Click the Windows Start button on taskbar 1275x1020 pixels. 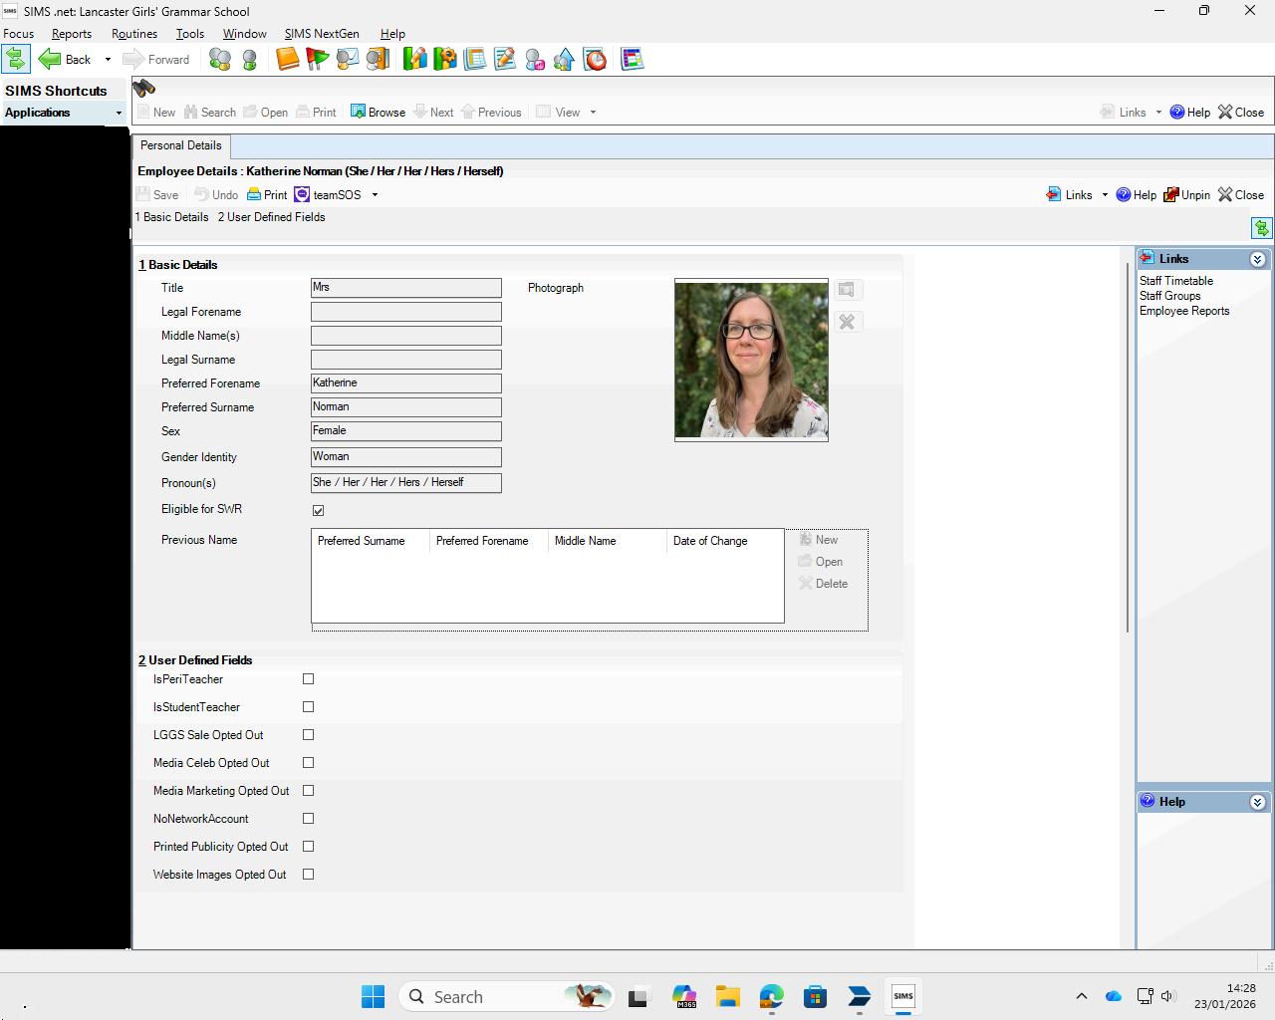(373, 996)
